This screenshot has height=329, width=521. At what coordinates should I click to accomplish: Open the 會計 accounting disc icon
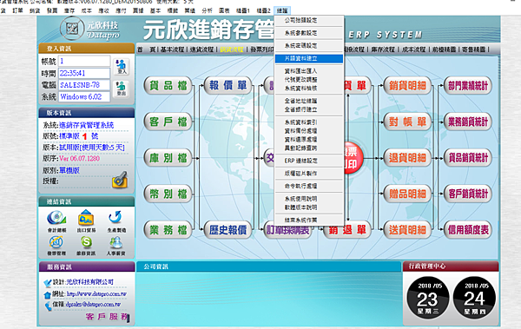(56, 220)
